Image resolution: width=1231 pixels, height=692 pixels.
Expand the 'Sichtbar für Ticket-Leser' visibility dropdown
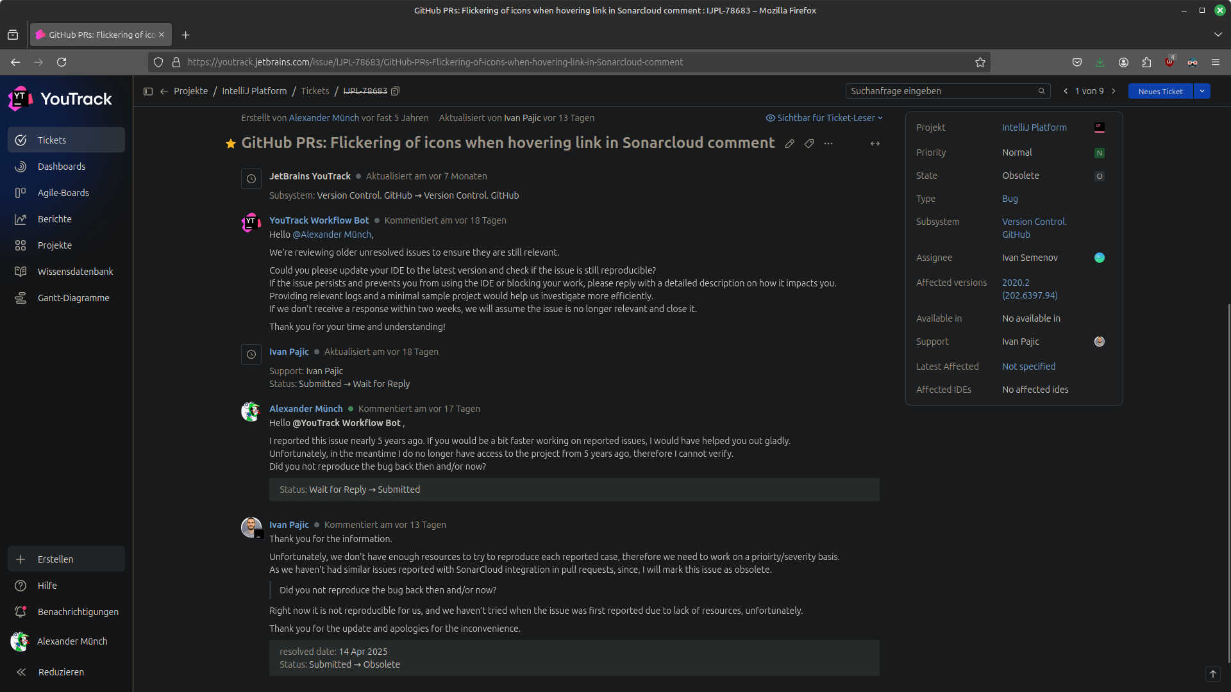pos(825,118)
